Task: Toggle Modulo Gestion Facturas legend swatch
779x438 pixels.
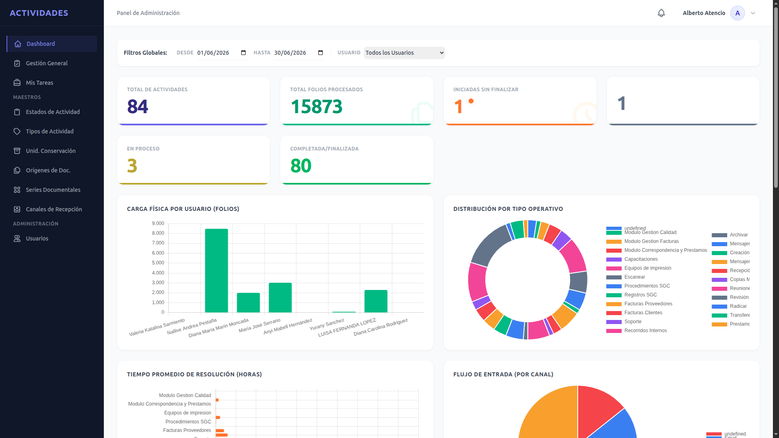Action: [x=614, y=242]
